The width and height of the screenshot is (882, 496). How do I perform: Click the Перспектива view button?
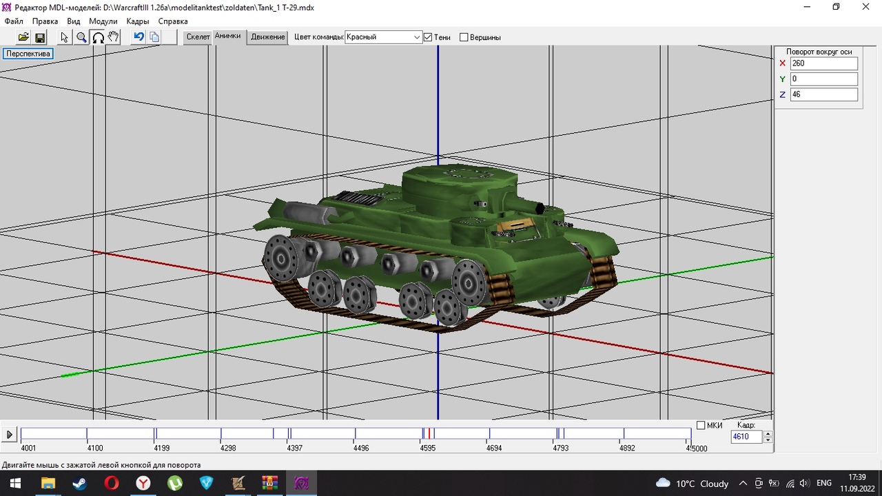click(x=28, y=54)
